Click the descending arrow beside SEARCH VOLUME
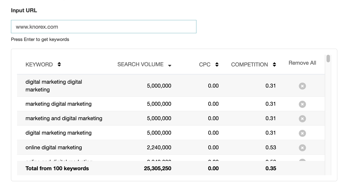This screenshot has height=187, width=347. (170, 65)
